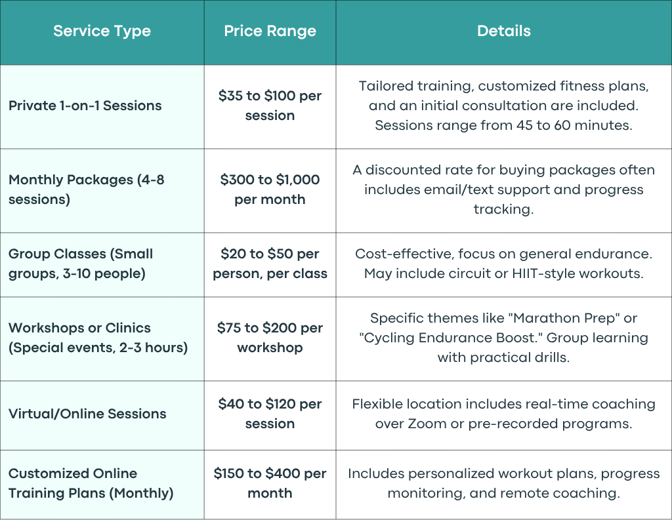Click the Marathon Prep workshop details text
Screen dimensions: 672x520
[x=503, y=338]
